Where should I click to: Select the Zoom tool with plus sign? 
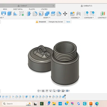50,91
